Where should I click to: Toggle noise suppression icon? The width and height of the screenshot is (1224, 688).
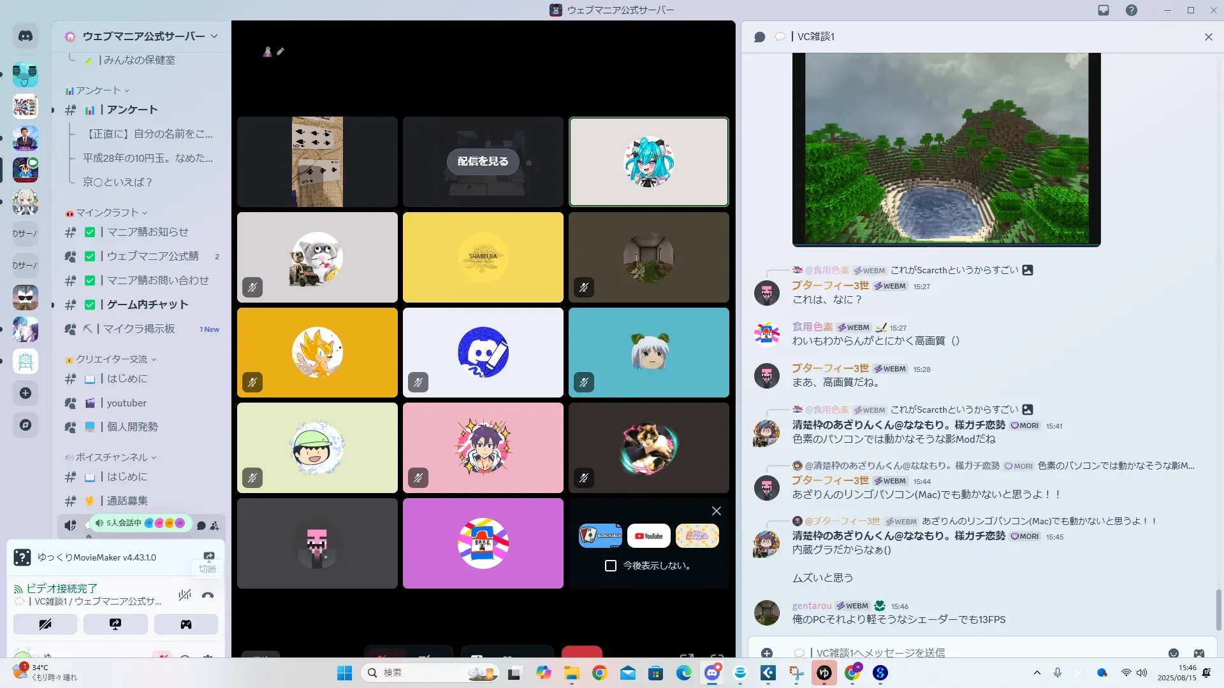[185, 595]
